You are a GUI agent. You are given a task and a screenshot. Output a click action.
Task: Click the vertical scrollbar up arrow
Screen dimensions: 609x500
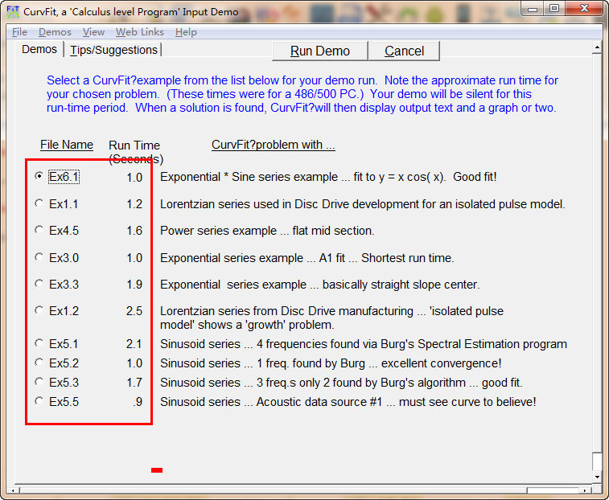point(597,47)
